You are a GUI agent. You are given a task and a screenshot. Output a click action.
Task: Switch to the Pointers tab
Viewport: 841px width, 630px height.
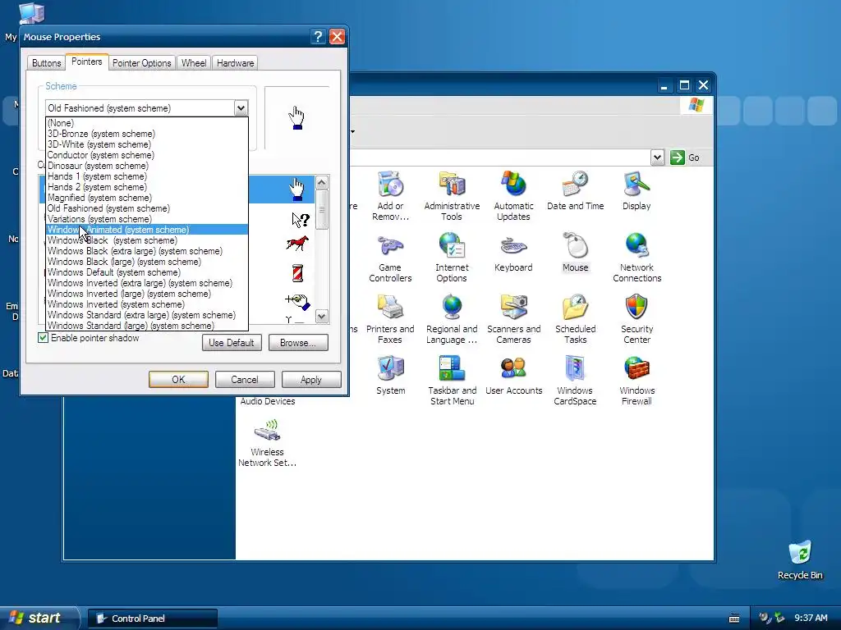pos(86,62)
